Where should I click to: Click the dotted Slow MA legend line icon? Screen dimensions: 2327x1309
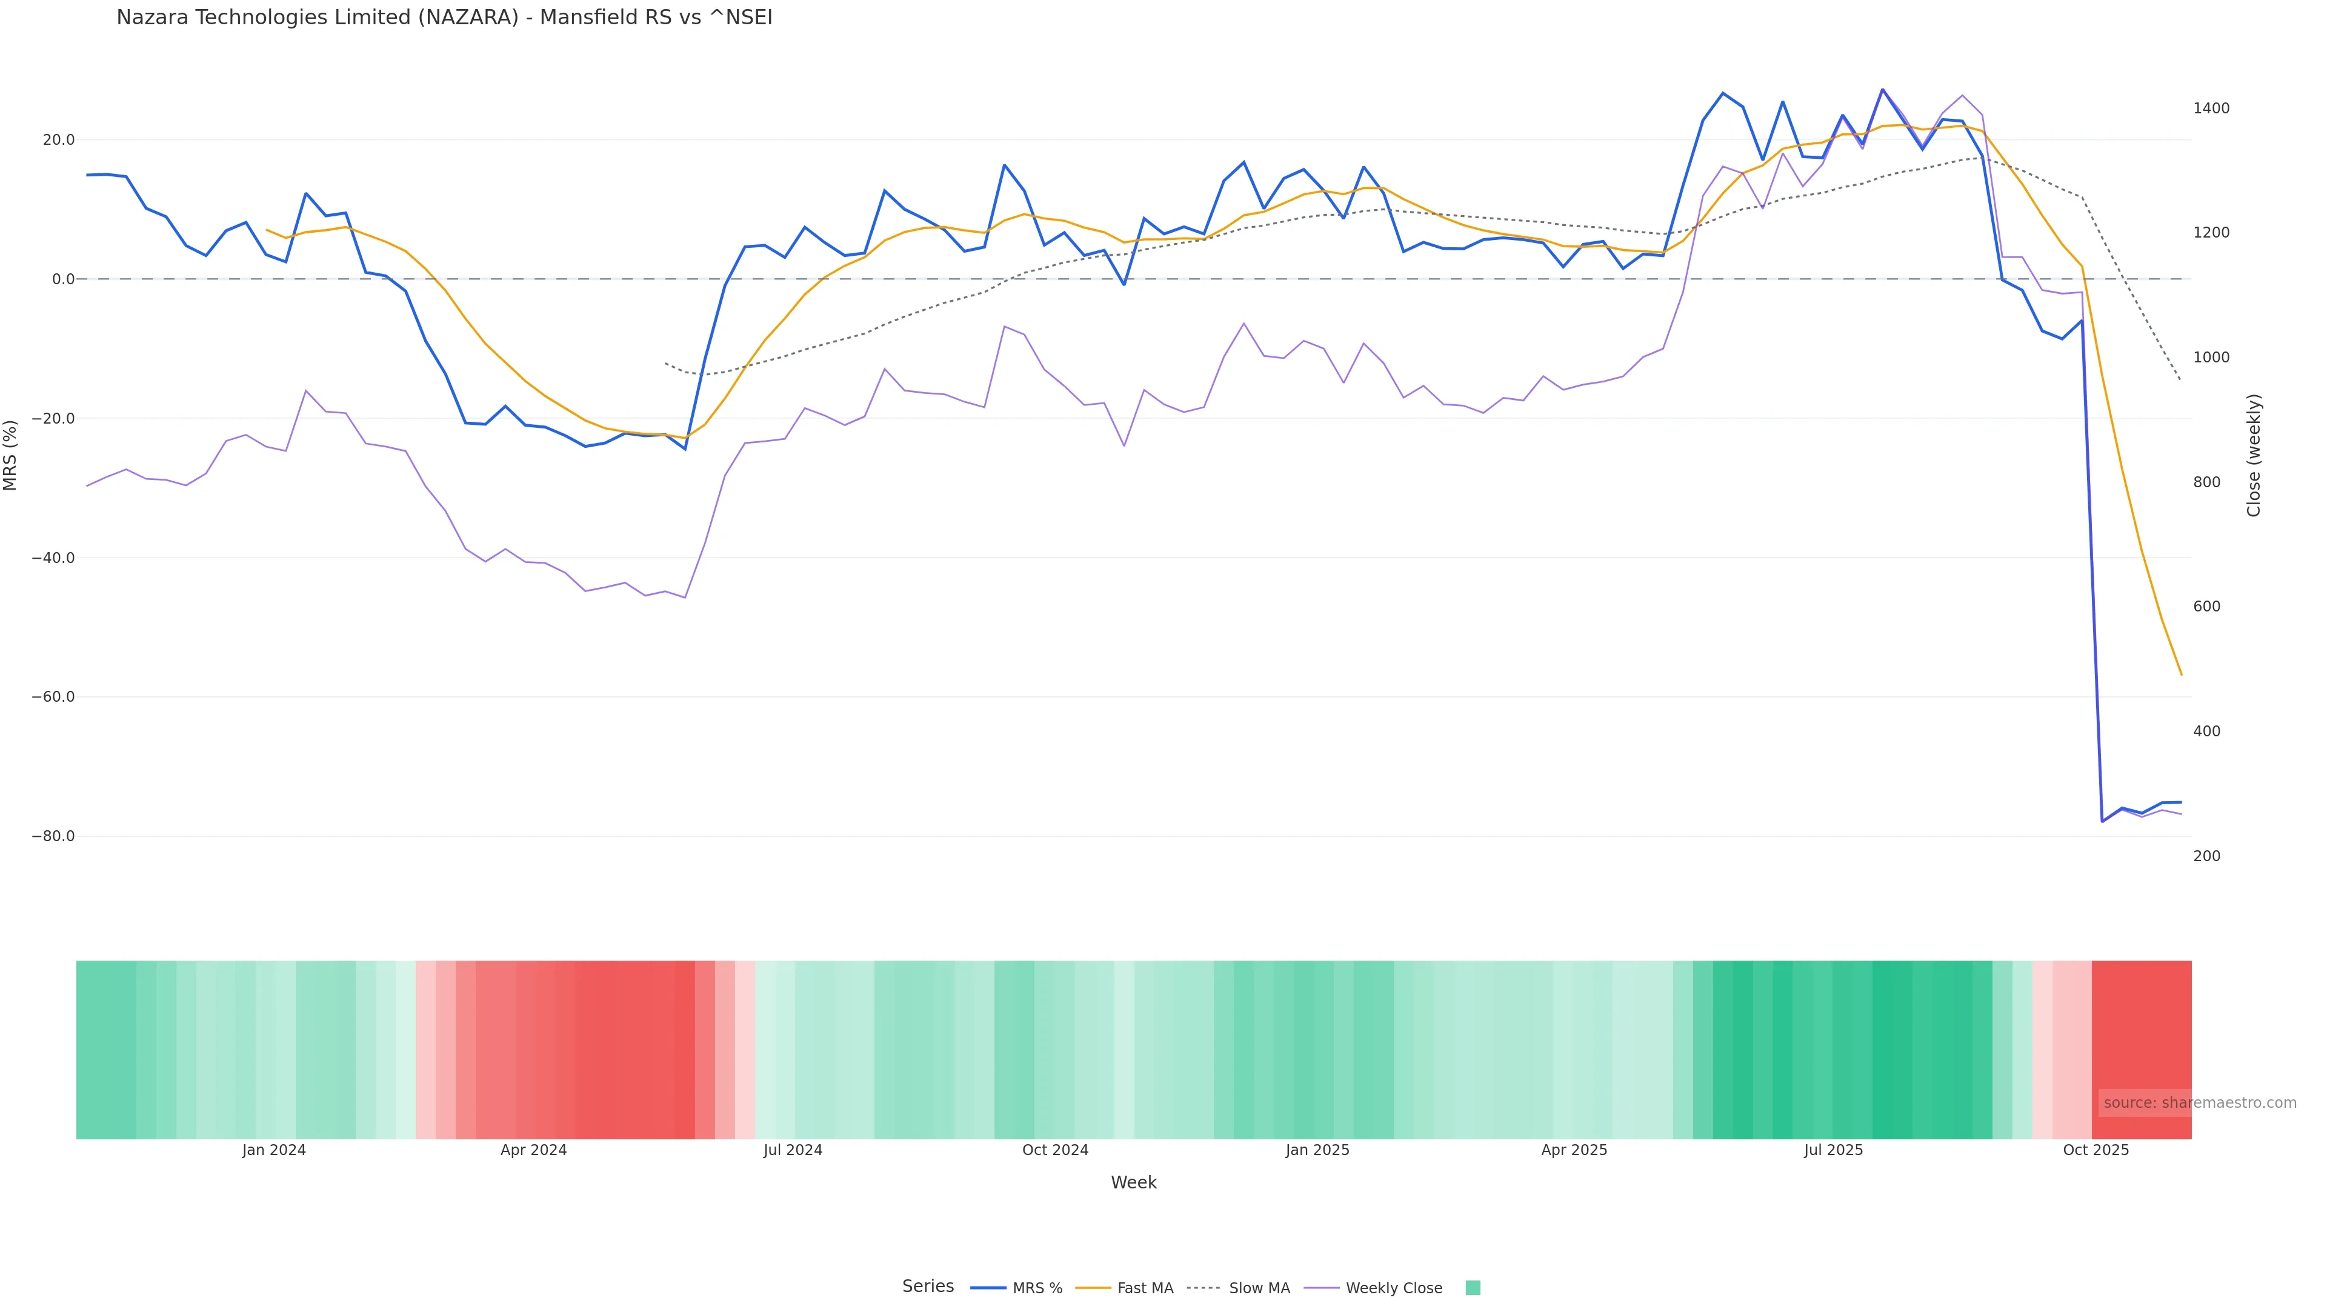1204,1288
